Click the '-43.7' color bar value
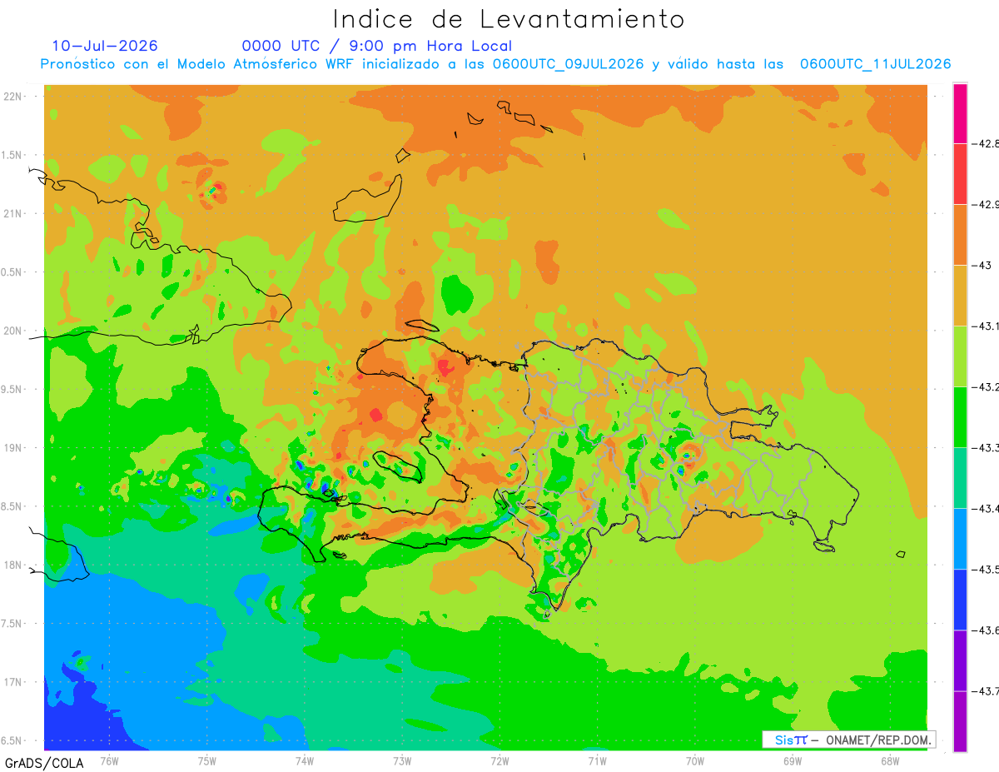 tap(985, 690)
